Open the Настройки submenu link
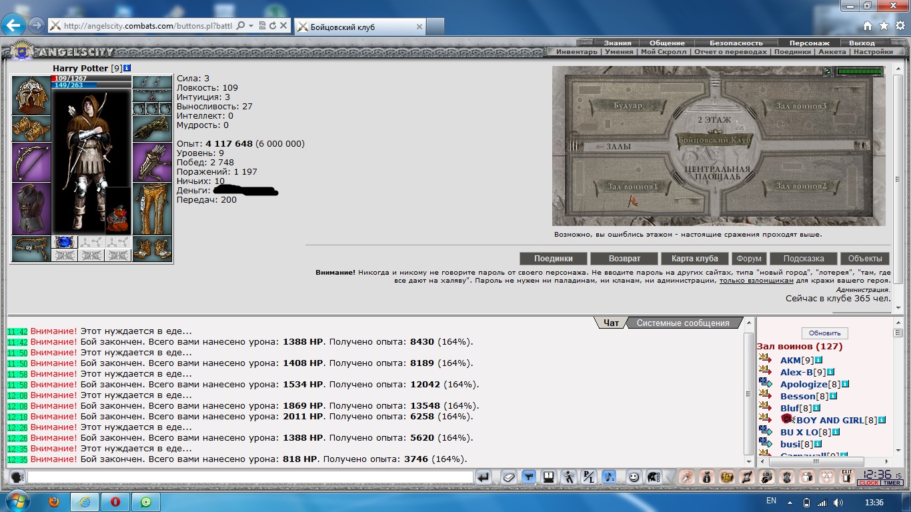Screen dimensions: 911x512 873,51
